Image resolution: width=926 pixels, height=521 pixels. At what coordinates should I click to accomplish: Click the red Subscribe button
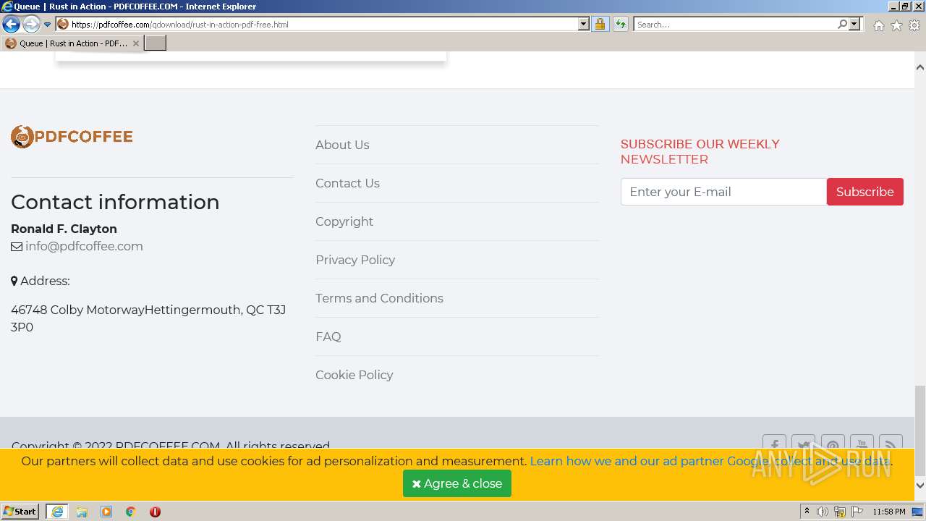[865, 192]
